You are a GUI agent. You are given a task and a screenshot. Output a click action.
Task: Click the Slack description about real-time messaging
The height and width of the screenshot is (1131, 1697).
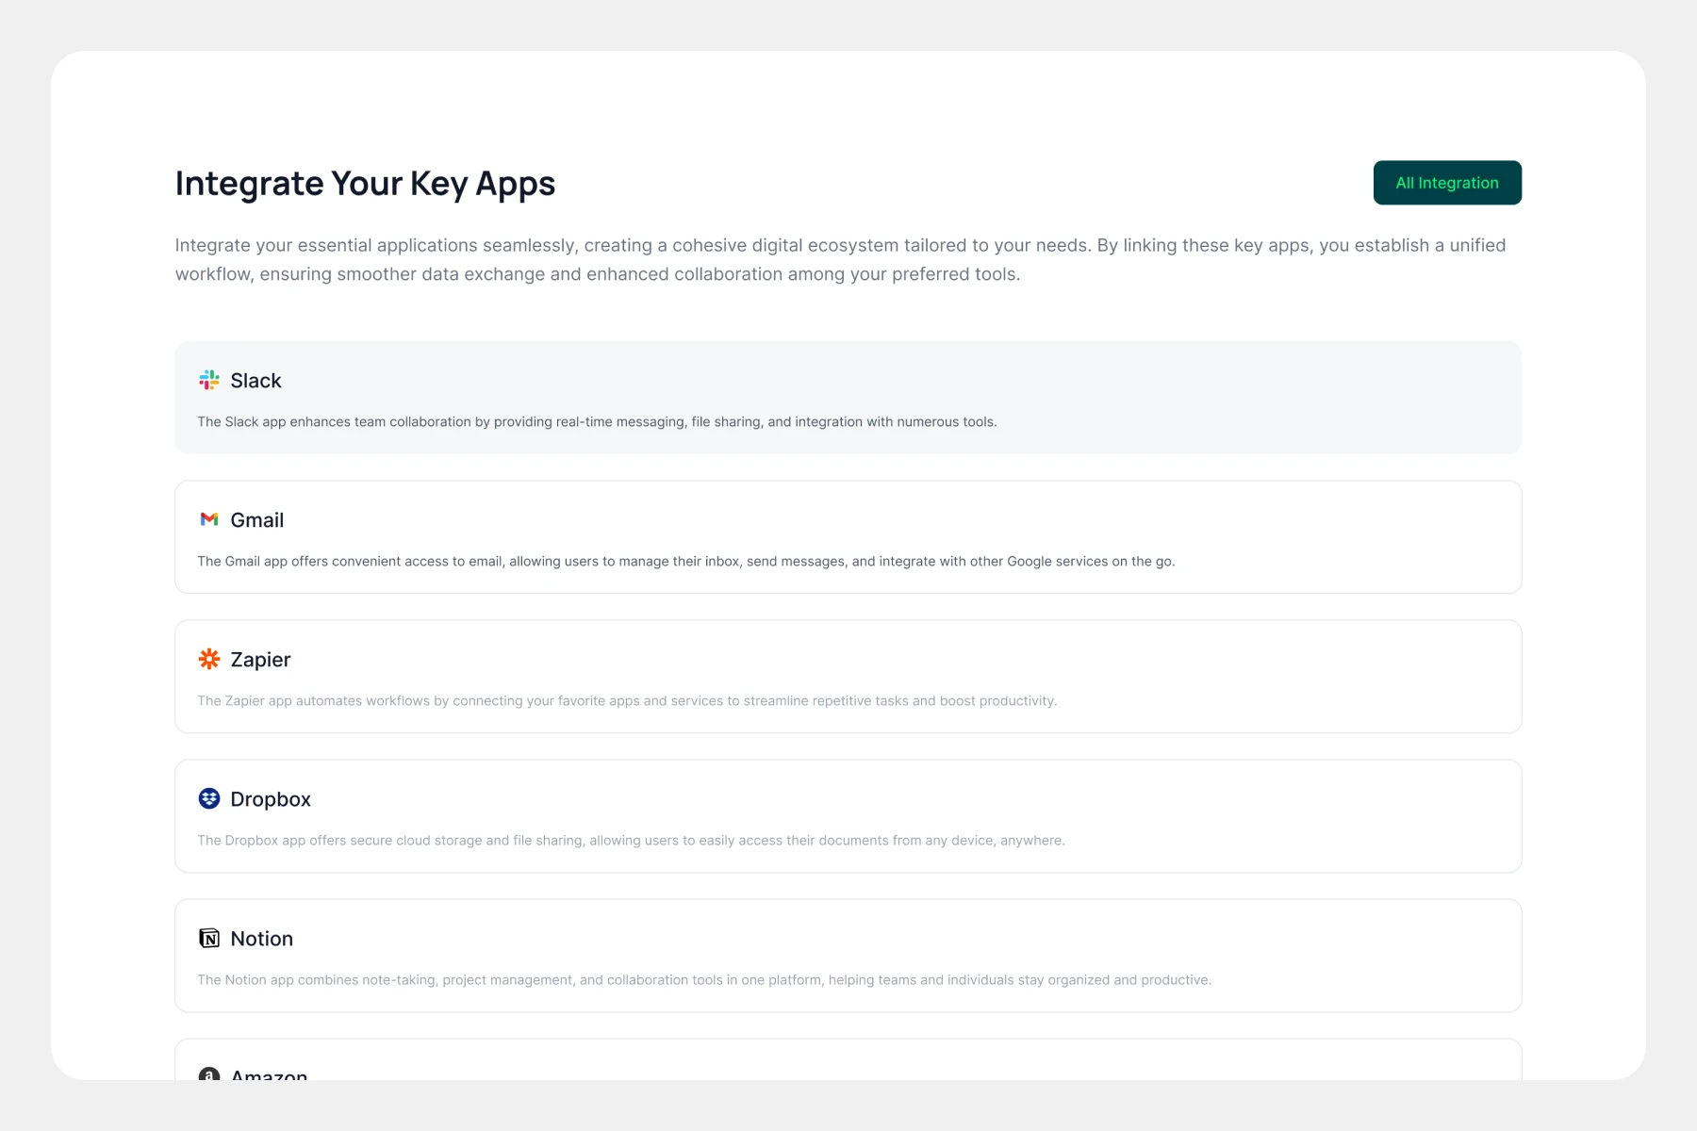pyautogui.click(x=597, y=422)
